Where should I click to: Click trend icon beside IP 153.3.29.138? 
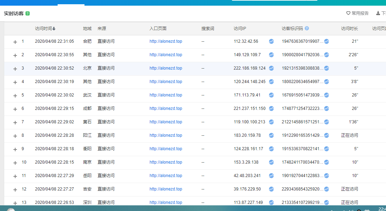click(x=271, y=162)
